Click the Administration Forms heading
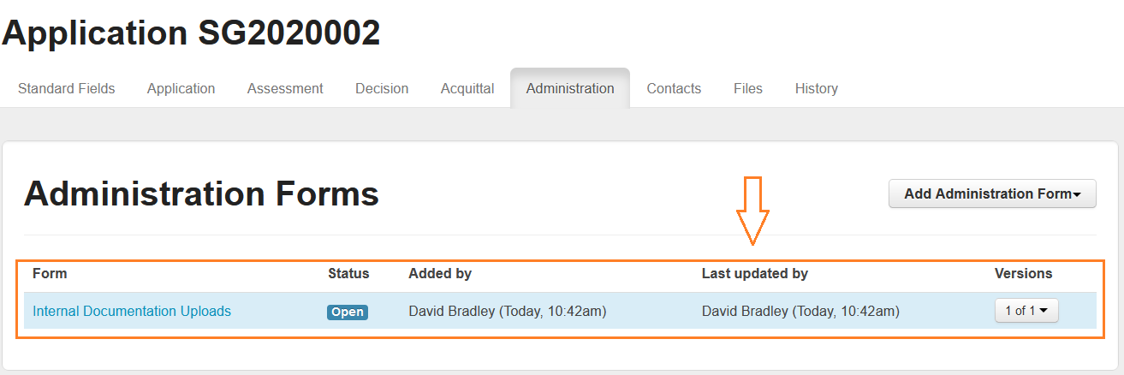This screenshot has height=375, width=1124. pyautogui.click(x=201, y=194)
